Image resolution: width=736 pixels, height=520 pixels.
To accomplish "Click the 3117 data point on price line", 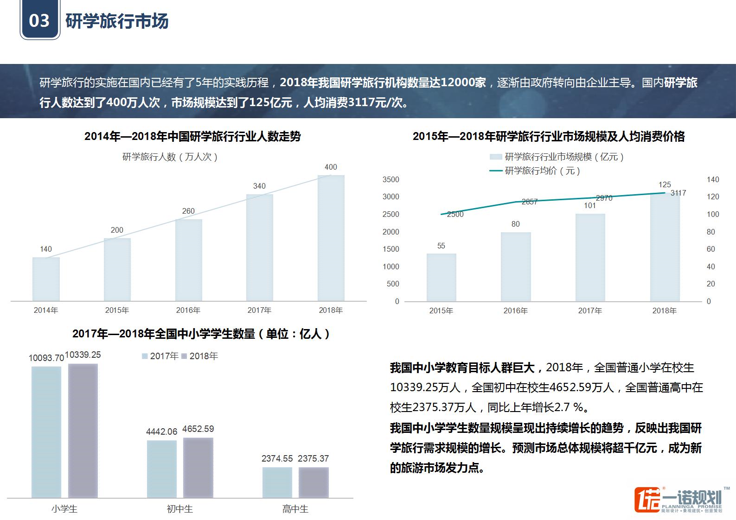I will tap(665, 193).
